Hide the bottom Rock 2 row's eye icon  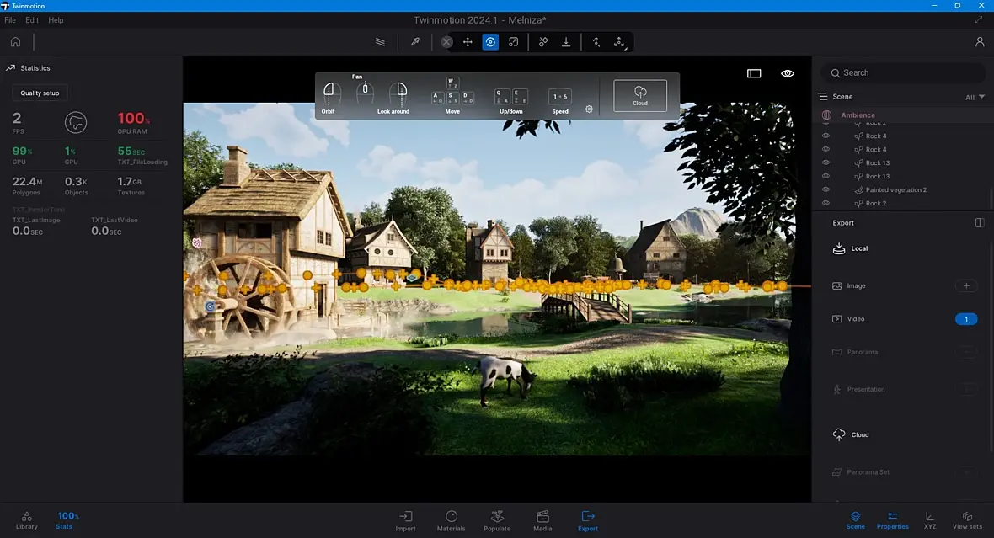(826, 203)
